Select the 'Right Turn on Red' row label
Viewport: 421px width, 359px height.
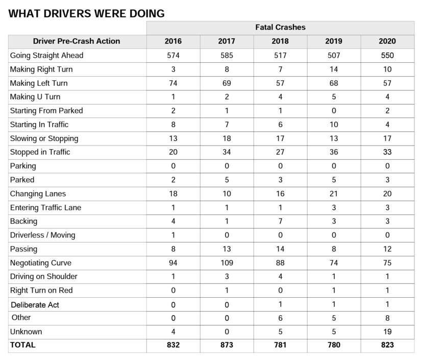[x=41, y=291]
